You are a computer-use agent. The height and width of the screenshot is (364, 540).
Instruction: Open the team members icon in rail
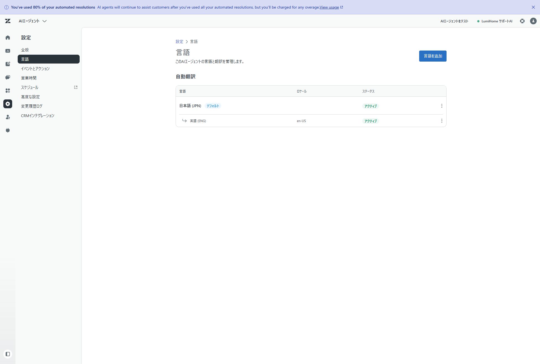click(8, 117)
